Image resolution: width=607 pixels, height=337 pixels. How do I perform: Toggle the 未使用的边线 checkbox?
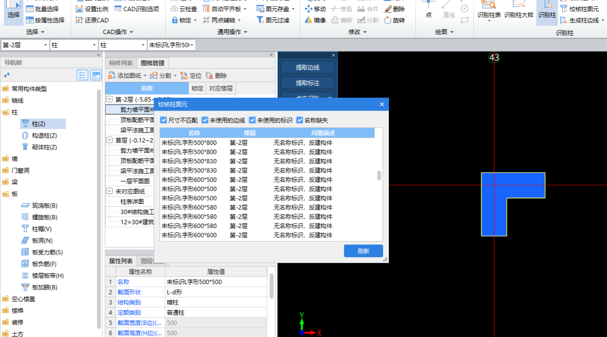(x=205, y=120)
